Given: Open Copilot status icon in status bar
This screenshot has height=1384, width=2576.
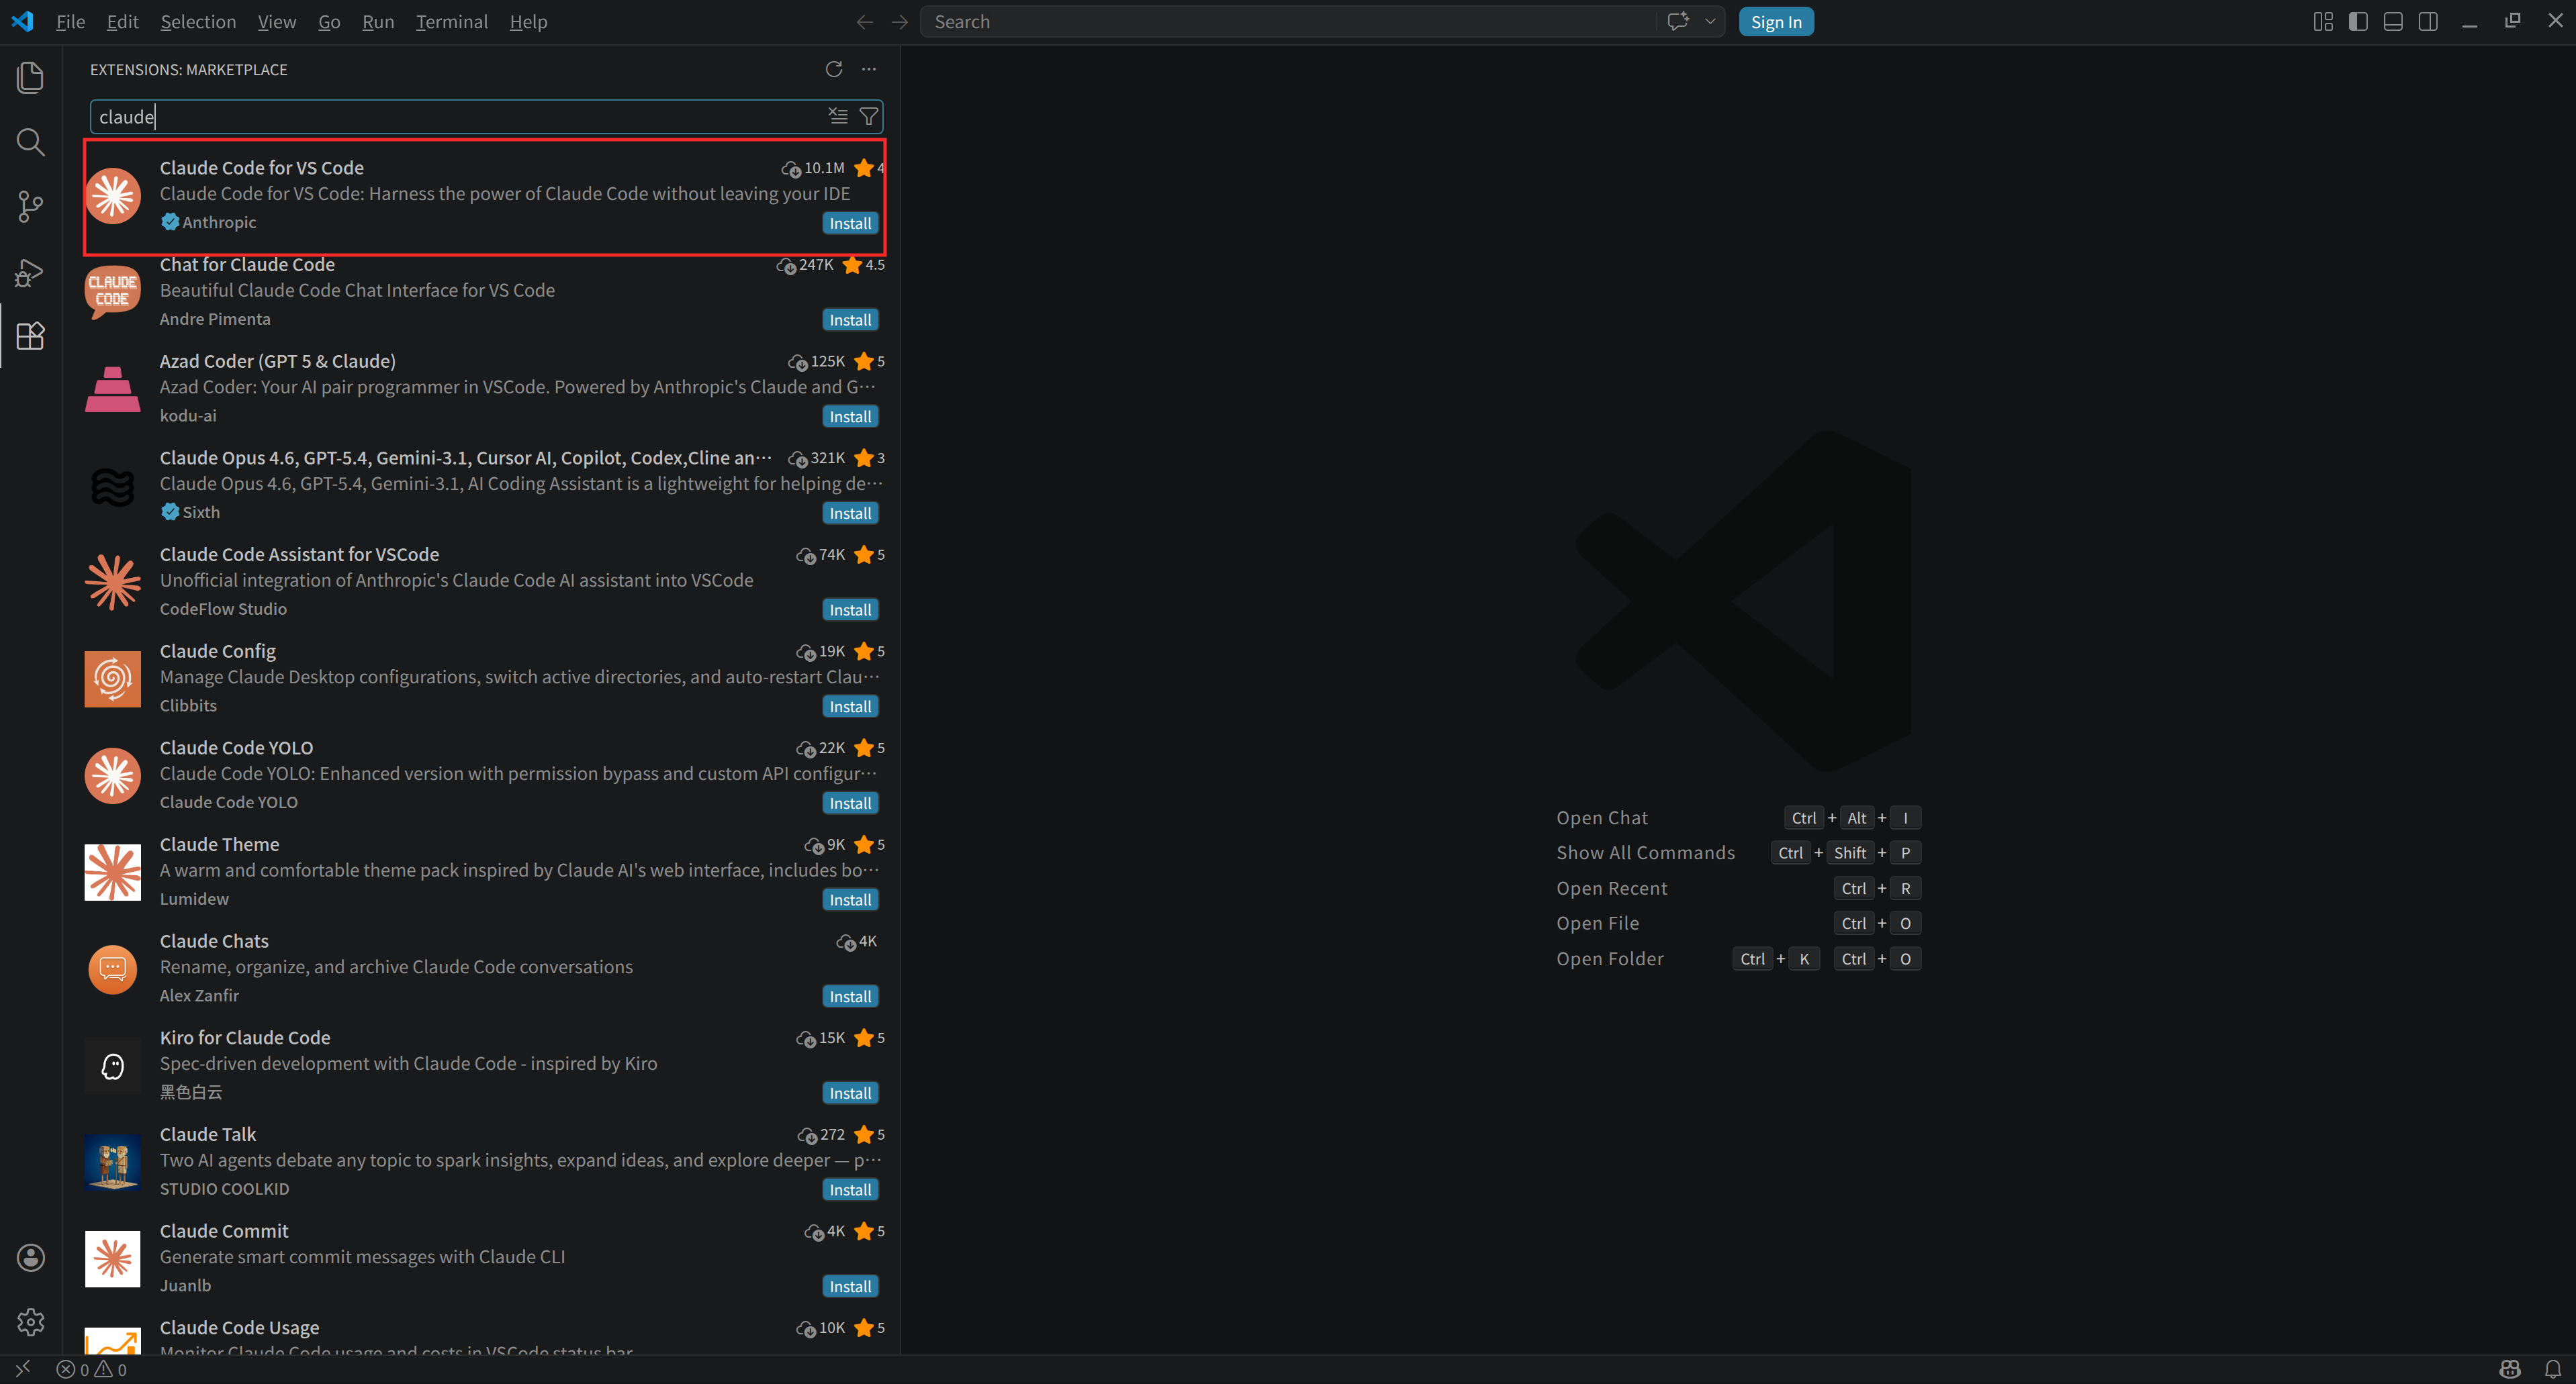Looking at the screenshot, I should coord(2510,1369).
